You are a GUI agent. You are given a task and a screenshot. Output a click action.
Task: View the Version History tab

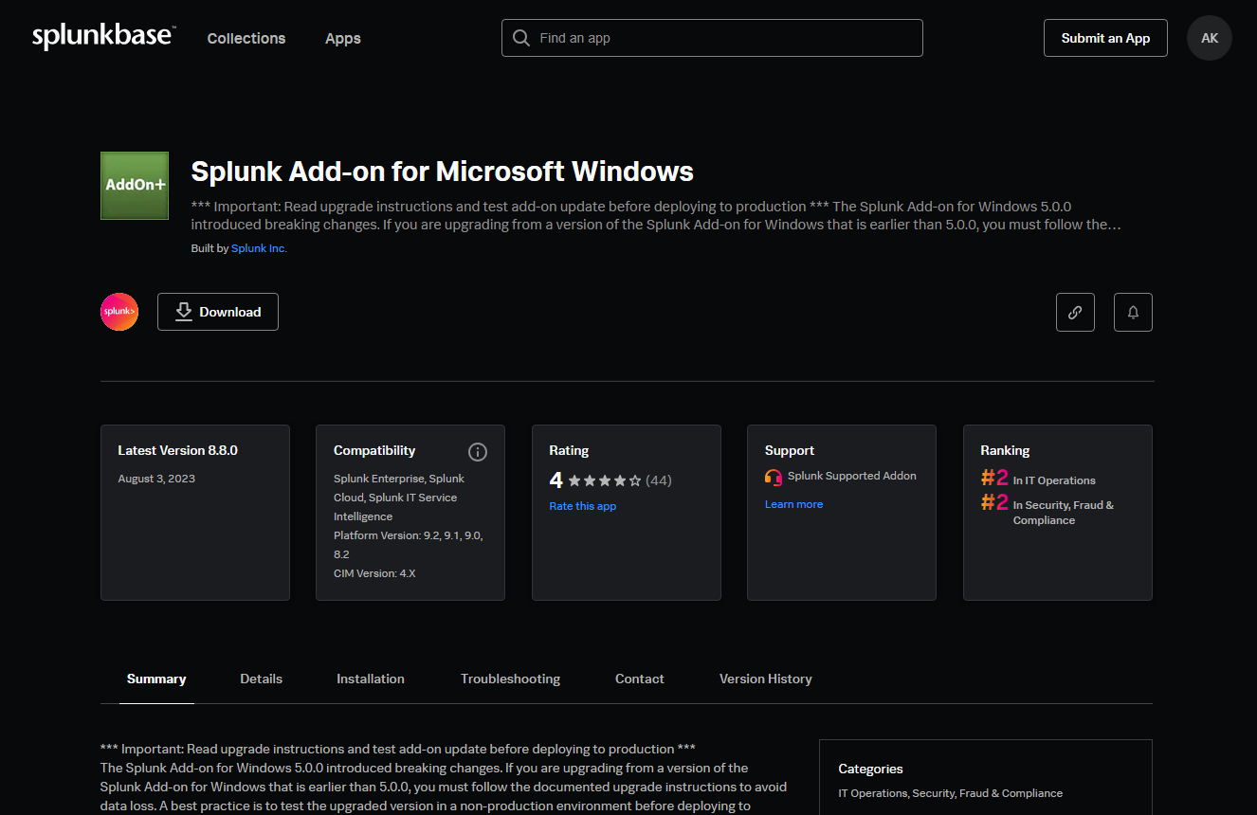[x=766, y=679]
